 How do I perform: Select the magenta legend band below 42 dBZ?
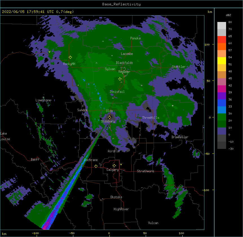pos(222,89)
